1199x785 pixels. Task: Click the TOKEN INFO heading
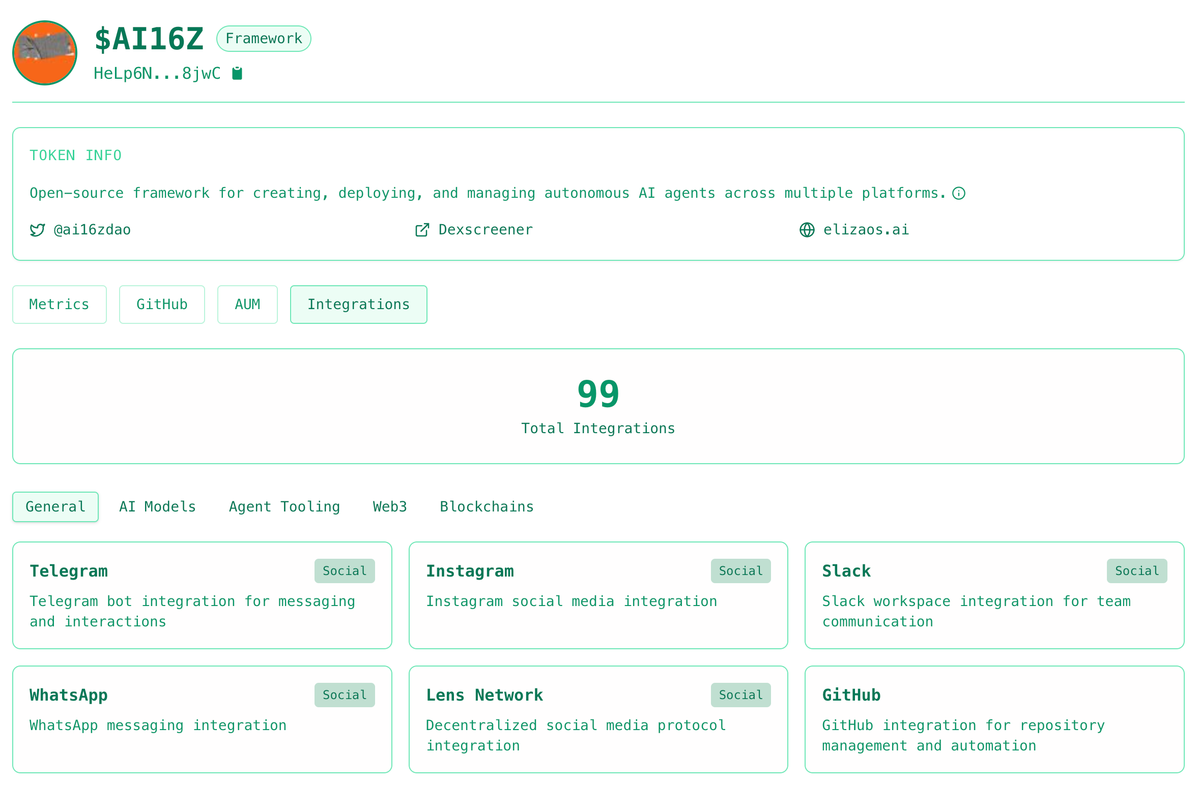(75, 156)
